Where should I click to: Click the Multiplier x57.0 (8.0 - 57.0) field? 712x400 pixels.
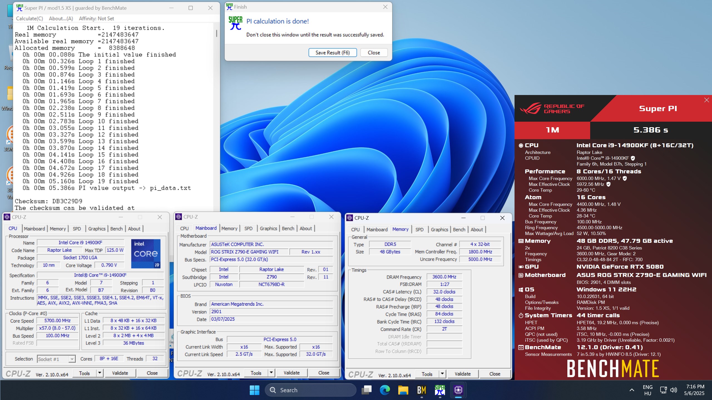[57, 328]
